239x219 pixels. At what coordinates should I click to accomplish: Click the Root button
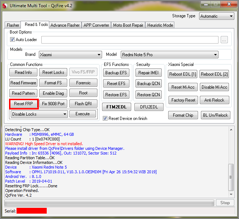(83, 93)
